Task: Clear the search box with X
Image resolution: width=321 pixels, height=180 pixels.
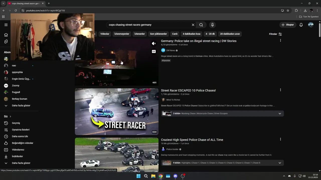Action: (x=193, y=25)
